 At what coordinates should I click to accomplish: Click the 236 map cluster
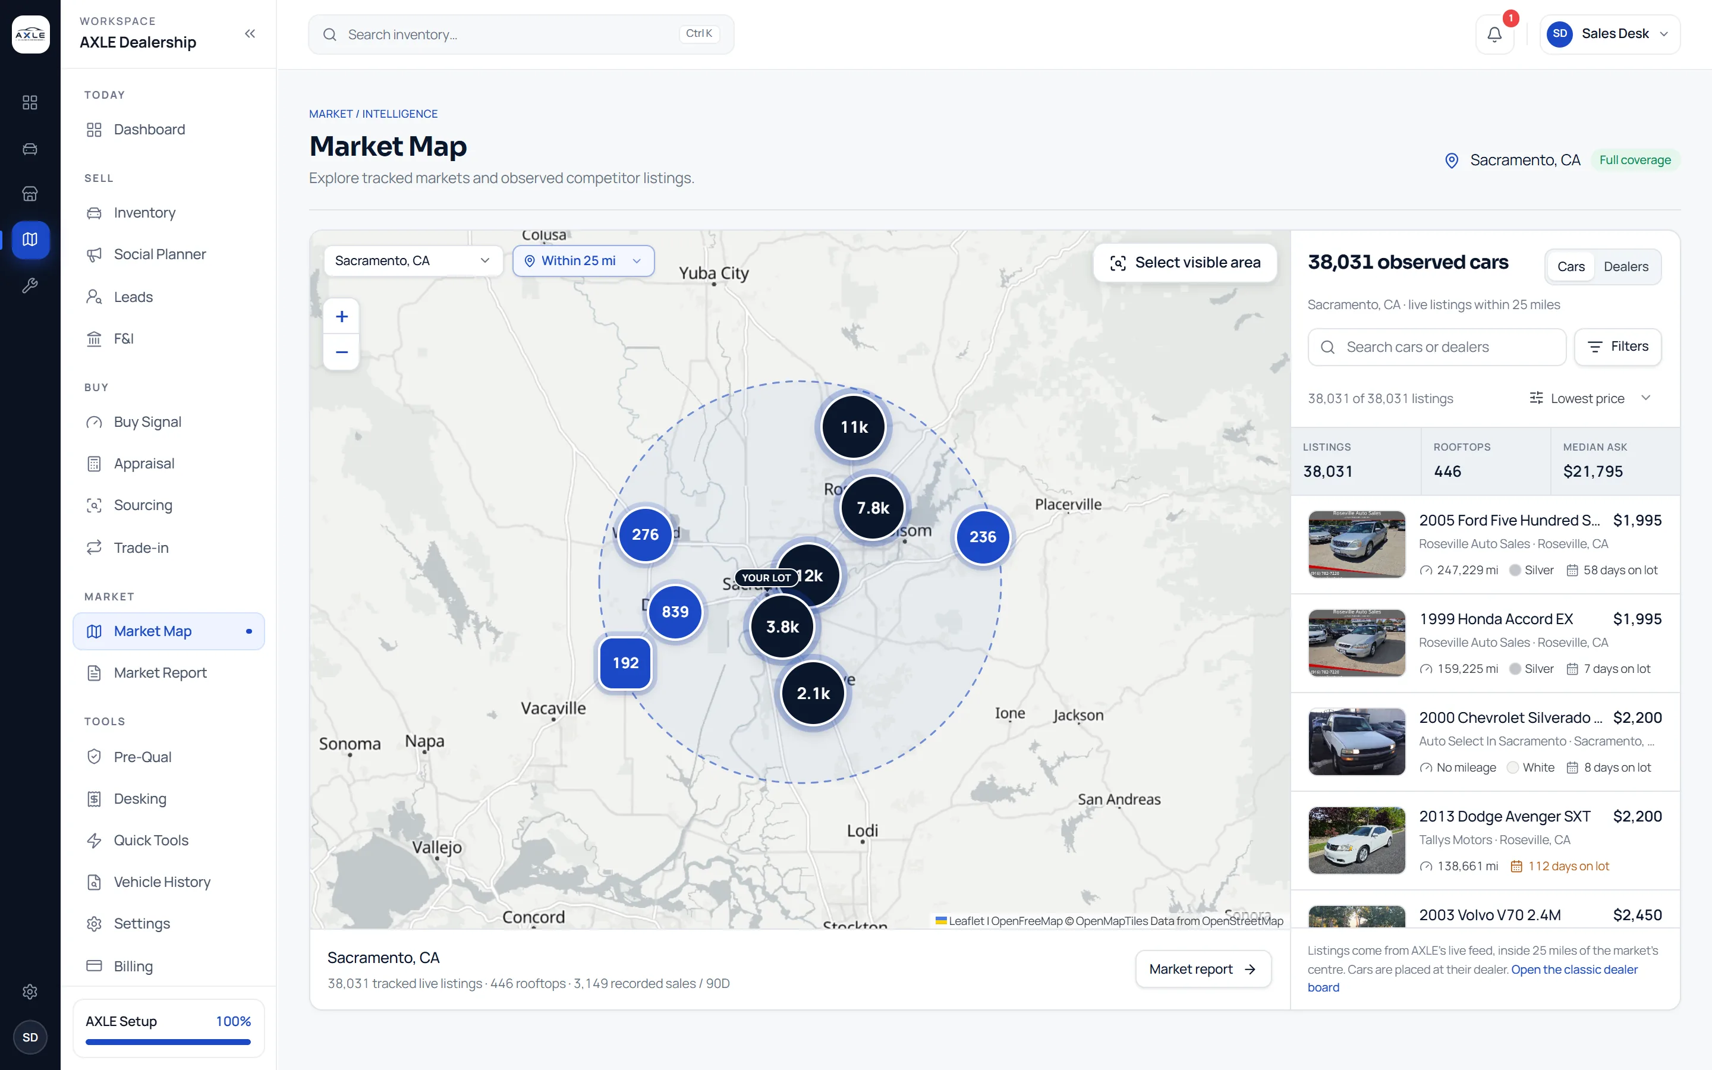point(983,537)
